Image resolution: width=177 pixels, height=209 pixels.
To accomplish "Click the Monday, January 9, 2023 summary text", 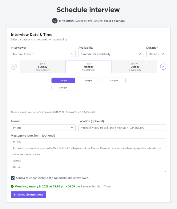I will [x=47, y=186].
